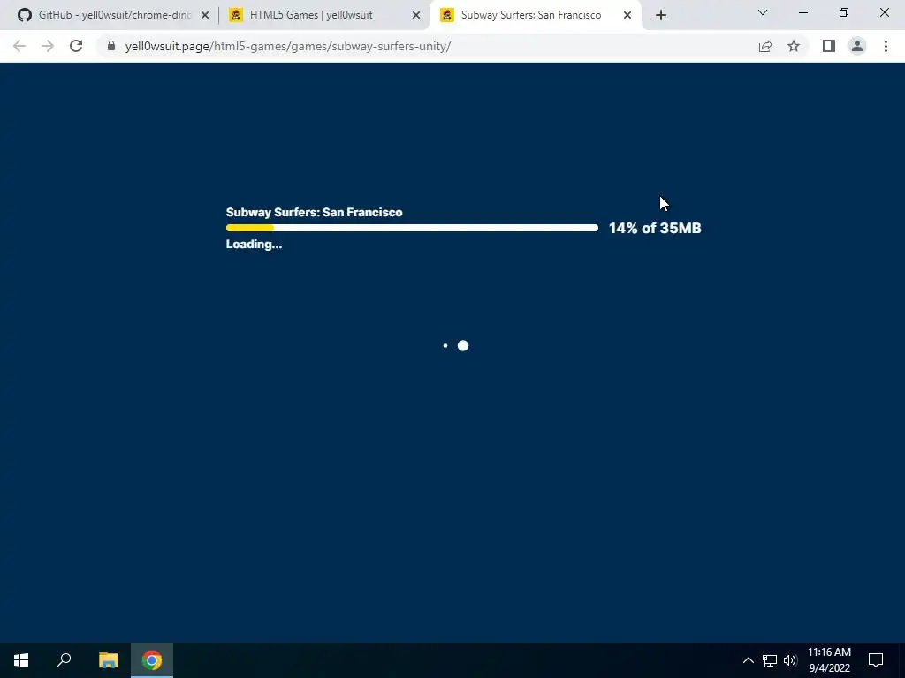Open the Chrome three-dot menu
This screenshot has width=905, height=678.
pos(886,46)
